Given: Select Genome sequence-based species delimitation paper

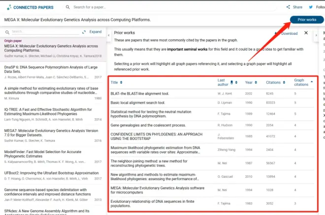Looking at the screenshot, I should [x=53, y=194].
